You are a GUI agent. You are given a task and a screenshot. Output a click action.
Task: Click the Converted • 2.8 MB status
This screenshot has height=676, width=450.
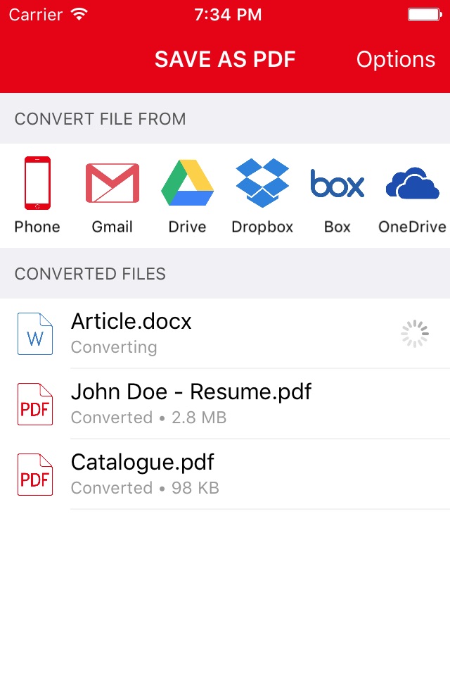[x=148, y=418]
